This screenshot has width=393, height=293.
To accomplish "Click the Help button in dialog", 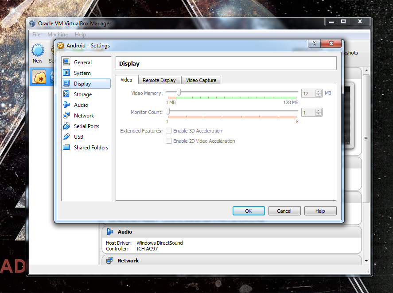I will click(320, 211).
